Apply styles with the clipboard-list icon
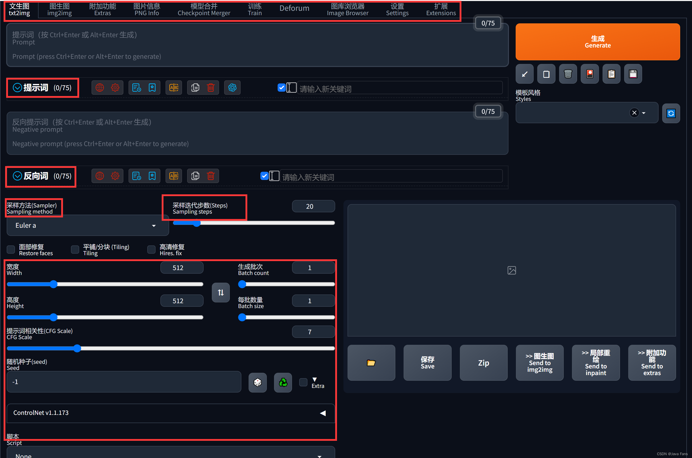This screenshot has width=692, height=458. 611,74
